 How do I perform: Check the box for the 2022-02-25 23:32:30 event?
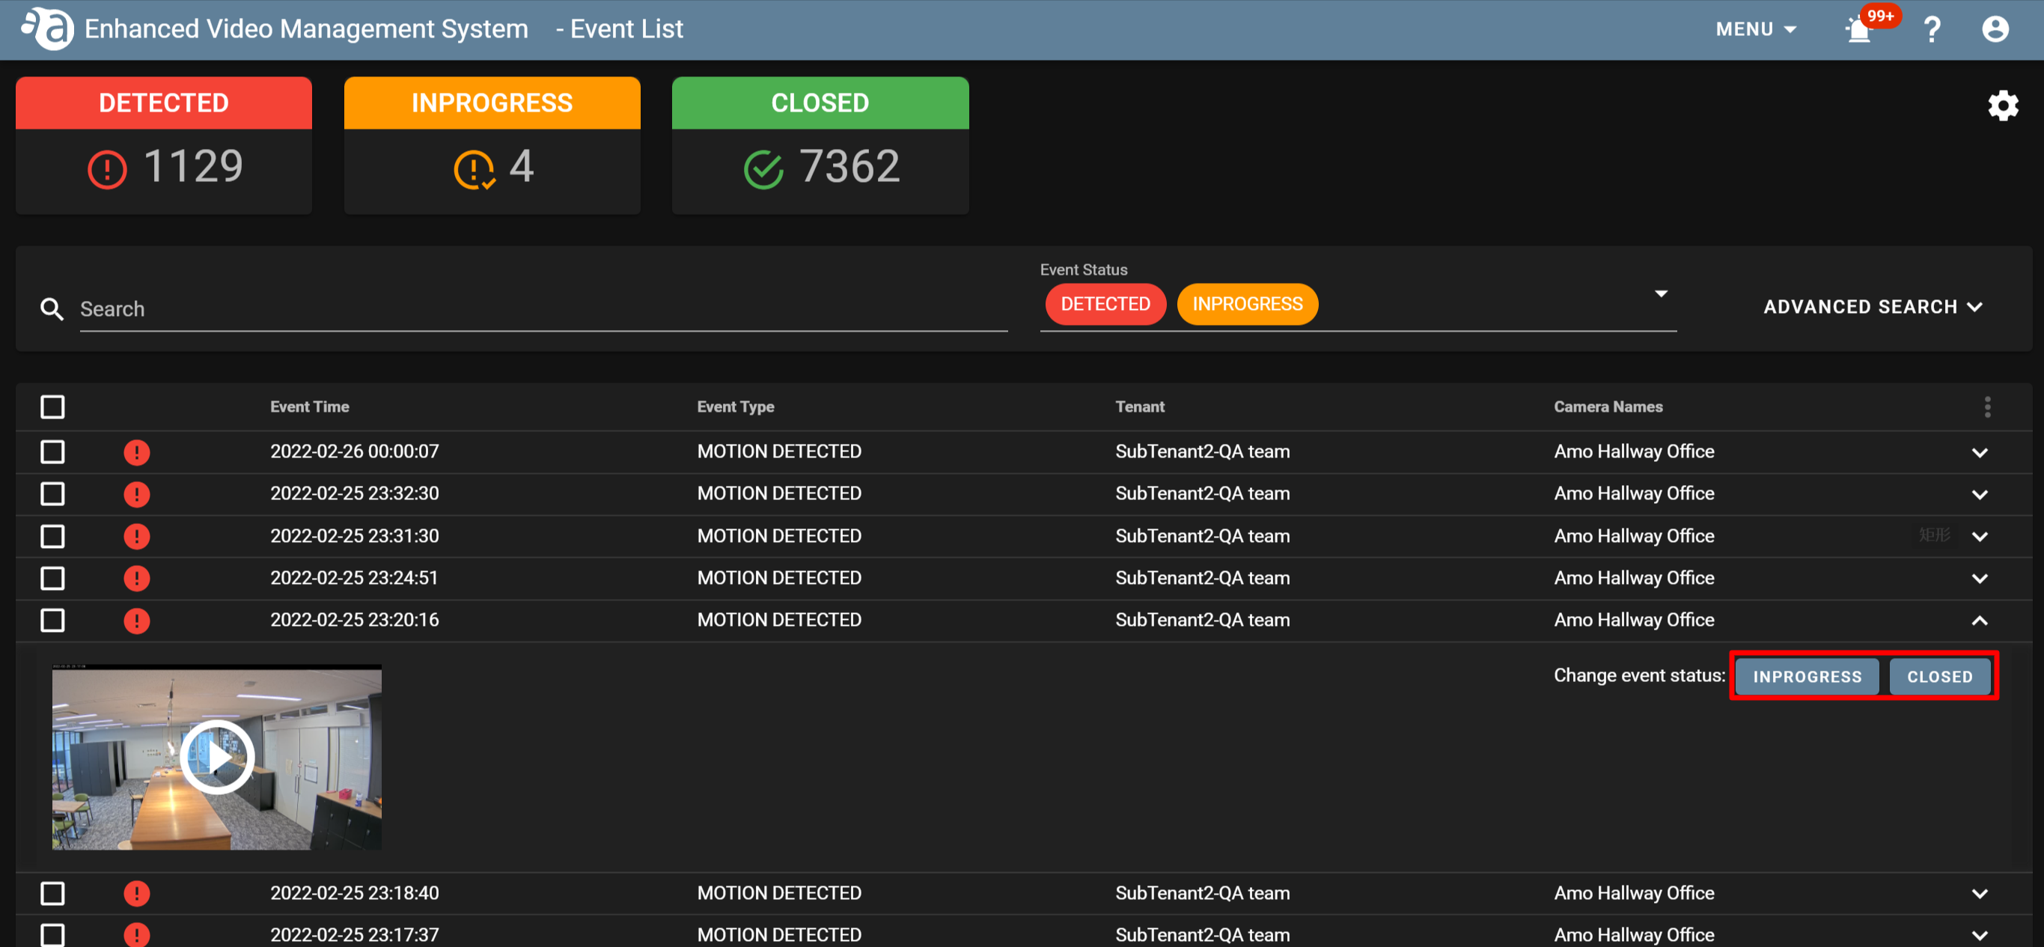pyautogui.click(x=52, y=494)
